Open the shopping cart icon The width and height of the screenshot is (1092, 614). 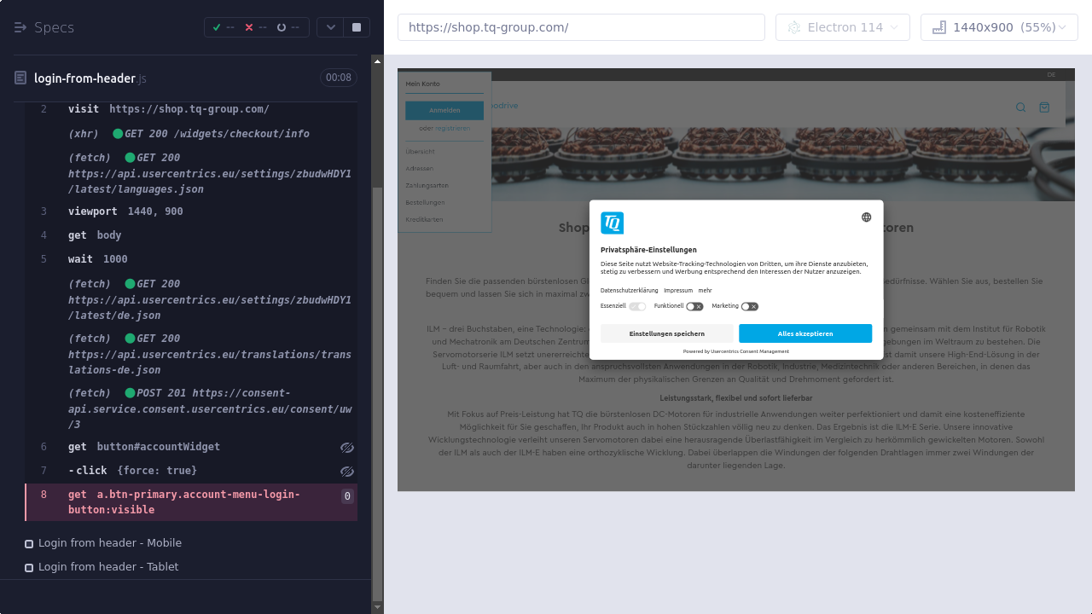click(x=1044, y=107)
